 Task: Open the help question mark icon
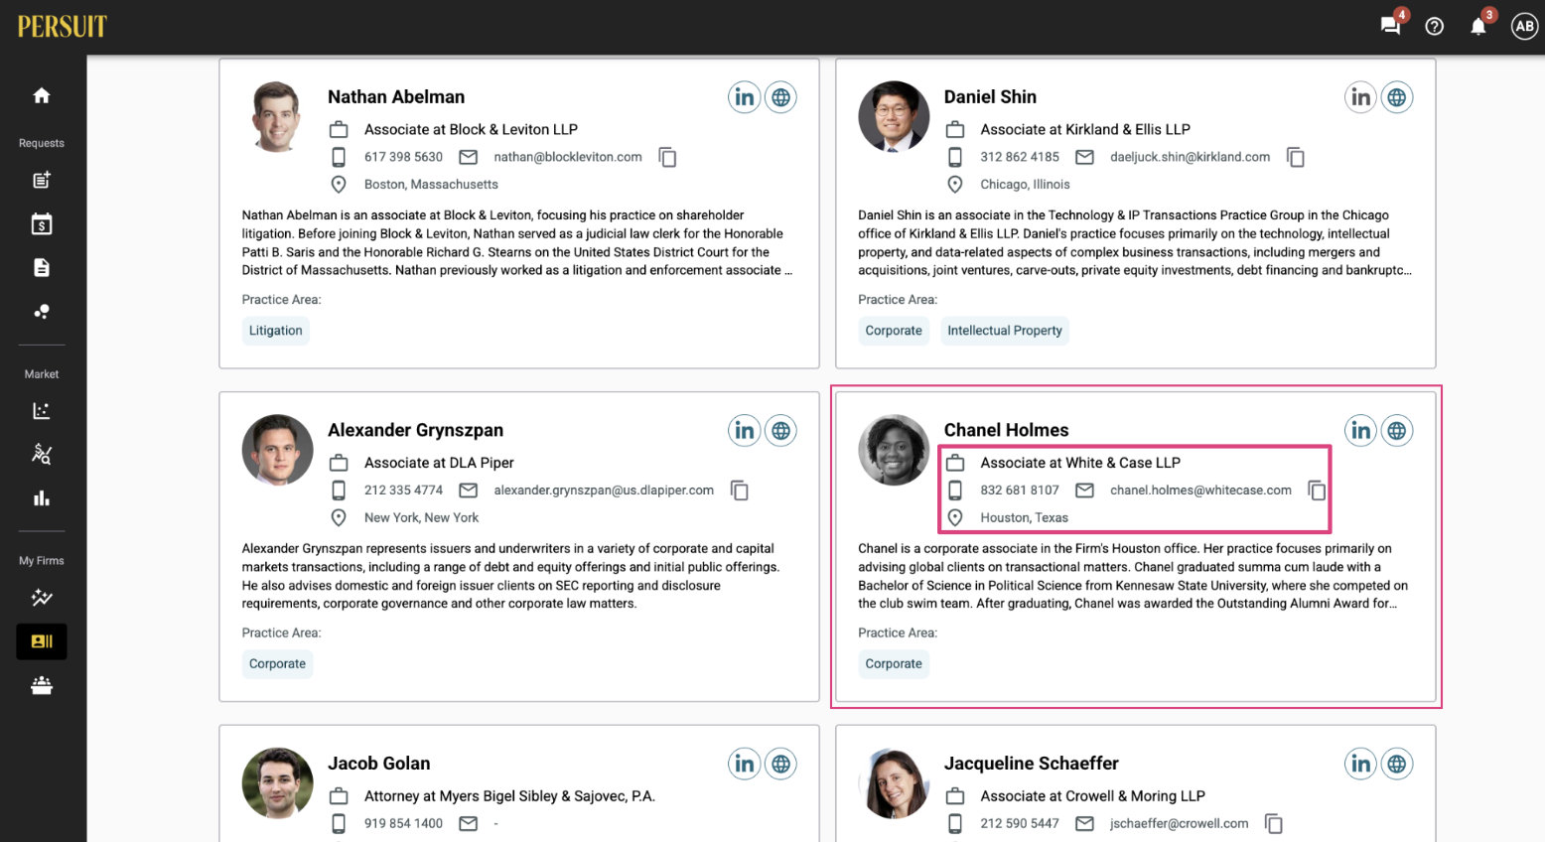(1434, 27)
